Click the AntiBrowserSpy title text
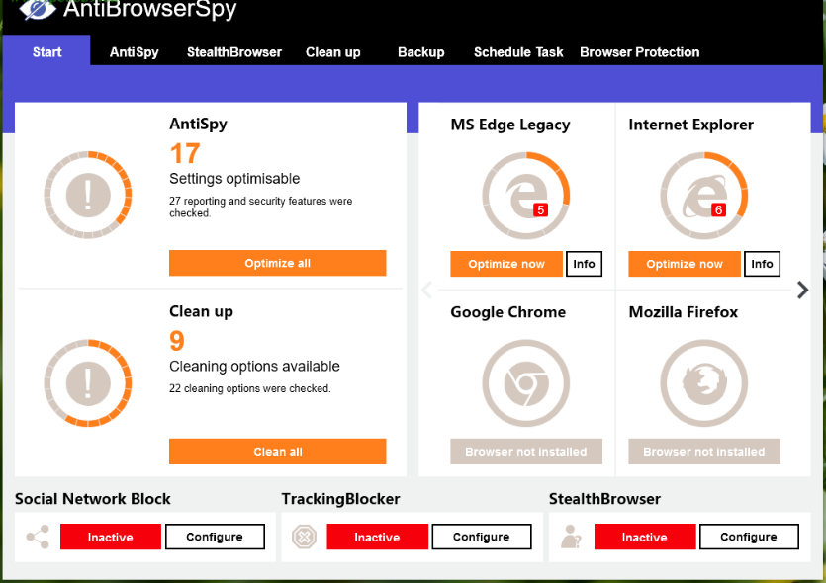Screen dimensions: 826x583 click(150, 9)
